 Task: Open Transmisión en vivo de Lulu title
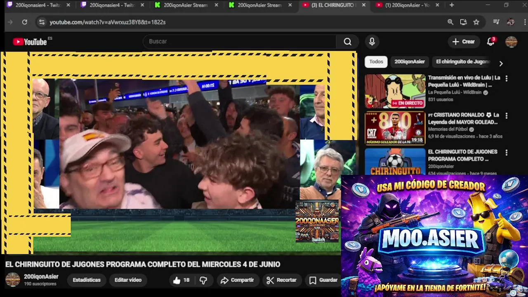pyautogui.click(x=464, y=81)
